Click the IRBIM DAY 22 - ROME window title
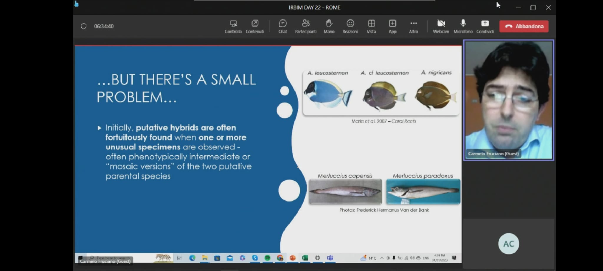Viewport: 603px width, 271px height. coord(314,7)
